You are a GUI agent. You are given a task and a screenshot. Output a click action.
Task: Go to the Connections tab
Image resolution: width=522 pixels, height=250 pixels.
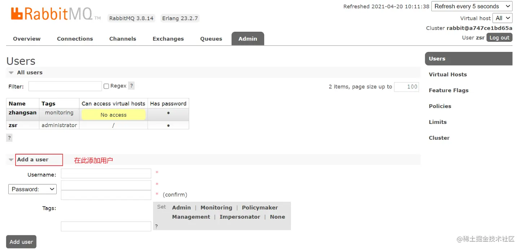click(75, 39)
